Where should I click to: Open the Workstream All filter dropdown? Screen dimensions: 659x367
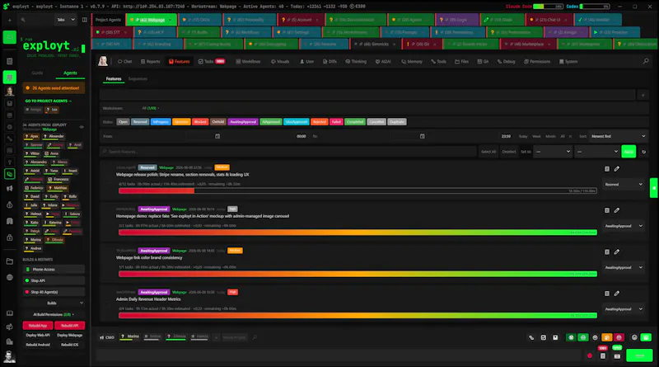[x=151, y=108]
